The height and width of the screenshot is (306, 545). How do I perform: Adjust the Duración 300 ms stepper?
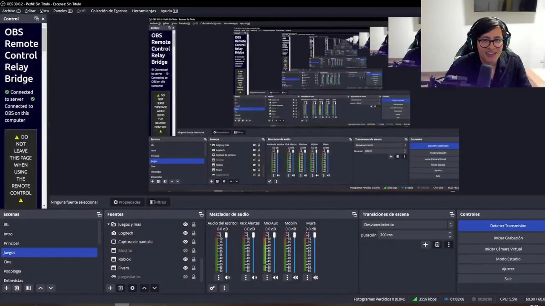pos(450,235)
